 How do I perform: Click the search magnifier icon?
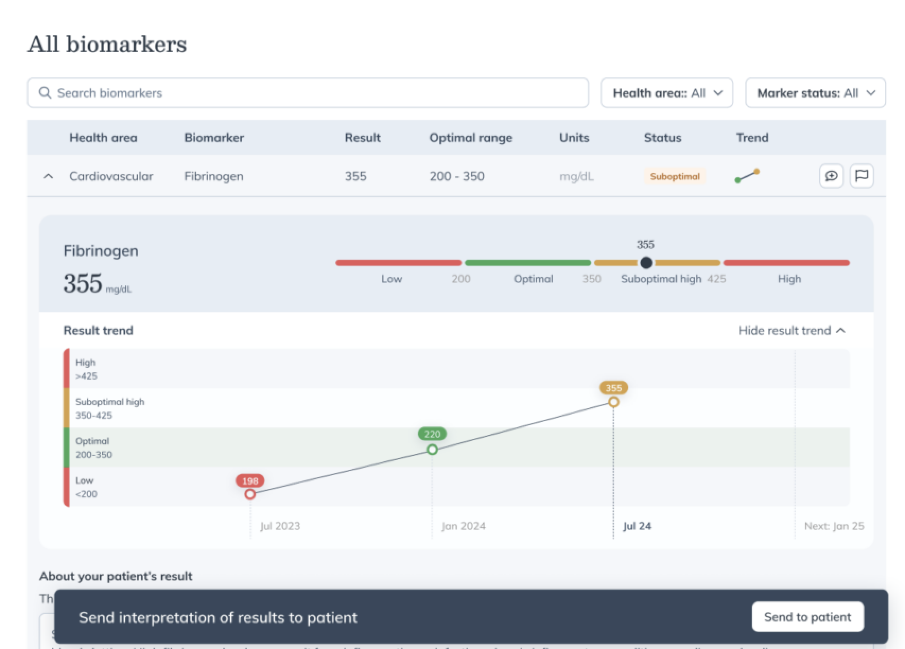coord(46,93)
